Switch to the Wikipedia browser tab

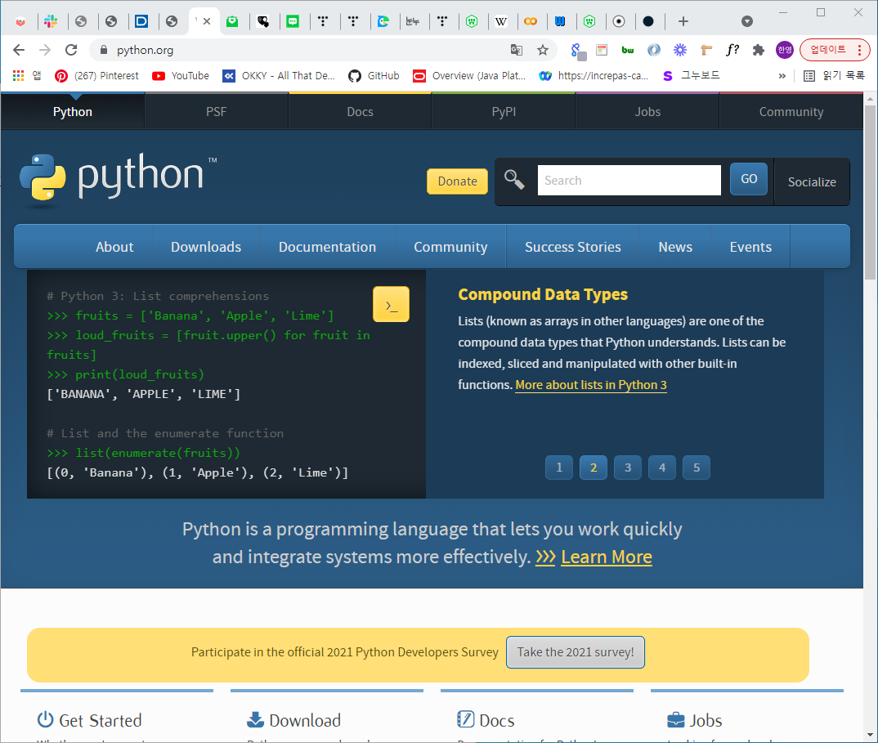click(501, 21)
